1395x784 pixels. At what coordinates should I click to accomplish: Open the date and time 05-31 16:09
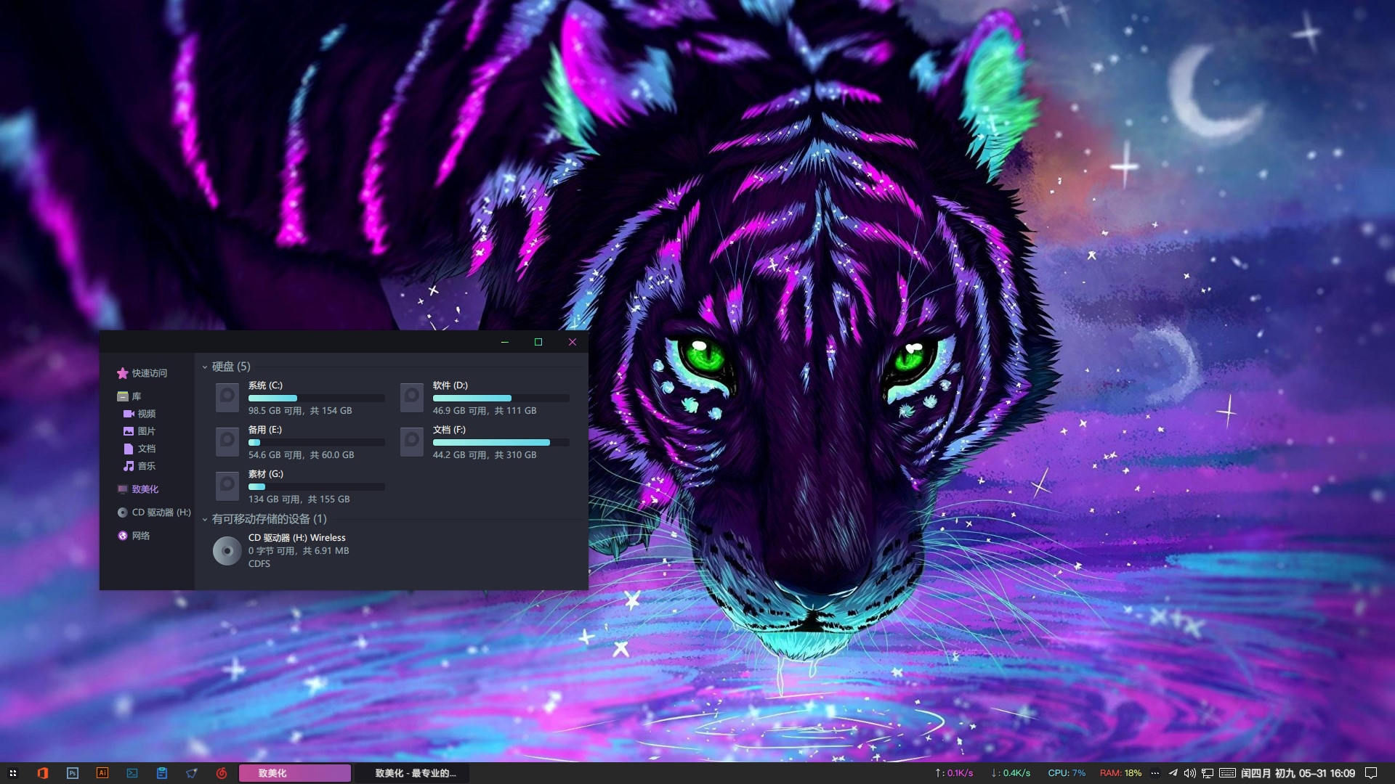(1298, 773)
